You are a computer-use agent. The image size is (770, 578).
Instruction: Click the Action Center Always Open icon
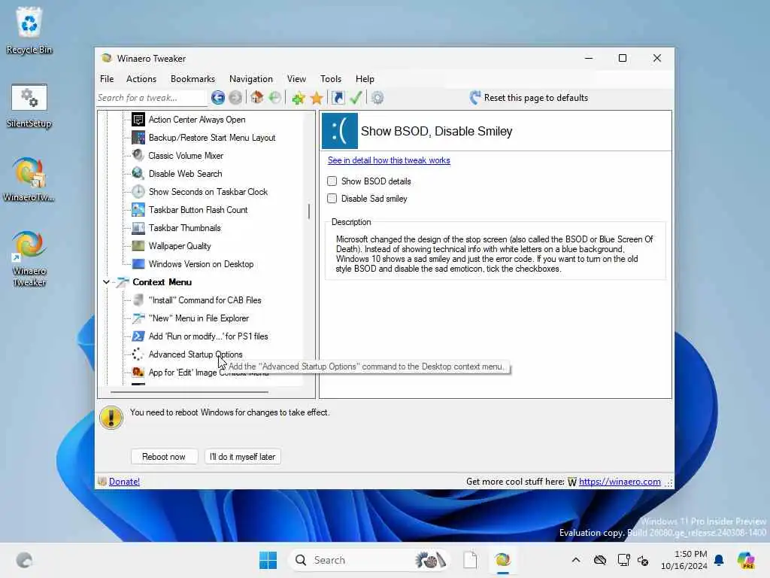[138, 120]
